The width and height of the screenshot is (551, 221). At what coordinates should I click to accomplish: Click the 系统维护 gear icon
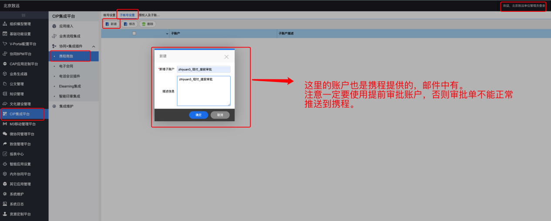tap(5, 194)
